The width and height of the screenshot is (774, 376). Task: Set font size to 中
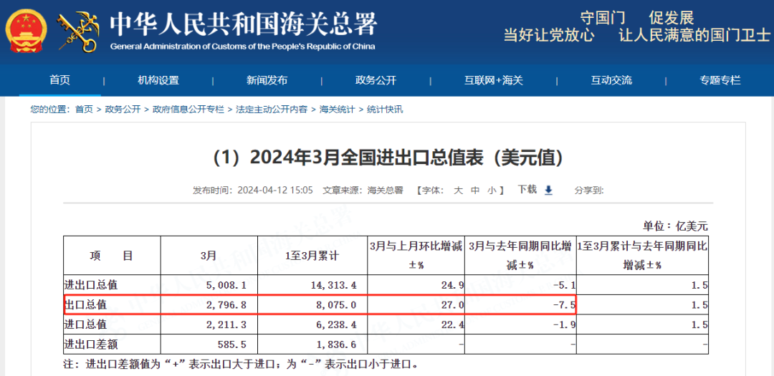pos(475,190)
